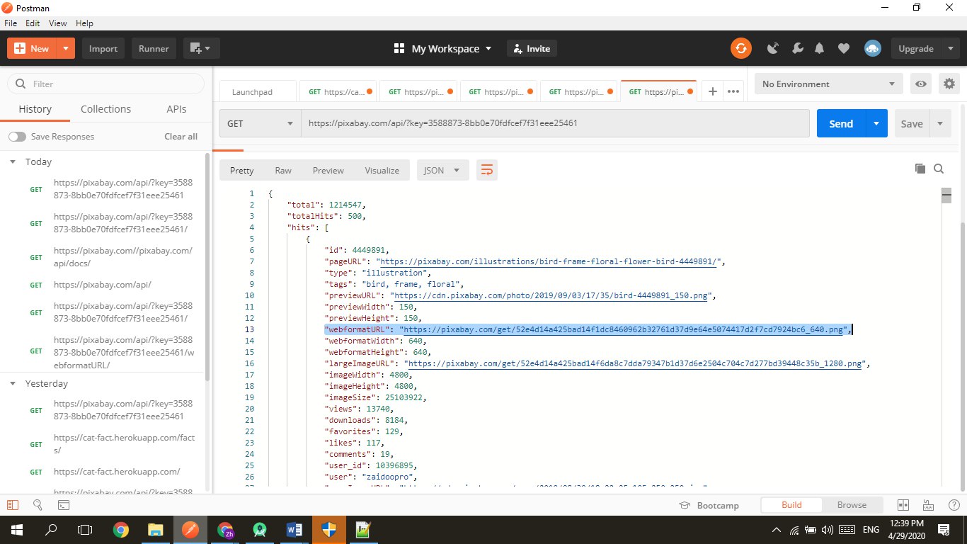This screenshot has width=967, height=544.
Task: Open the Help menu
Action: (84, 23)
